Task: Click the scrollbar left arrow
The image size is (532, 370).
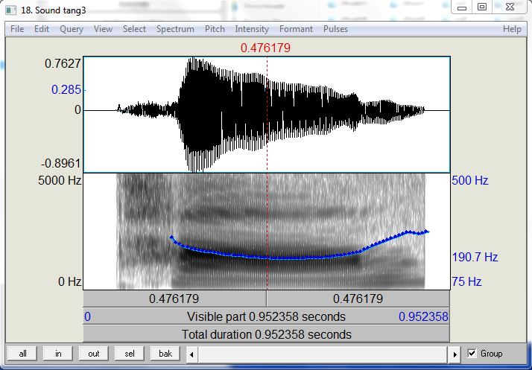Action: [x=191, y=355]
